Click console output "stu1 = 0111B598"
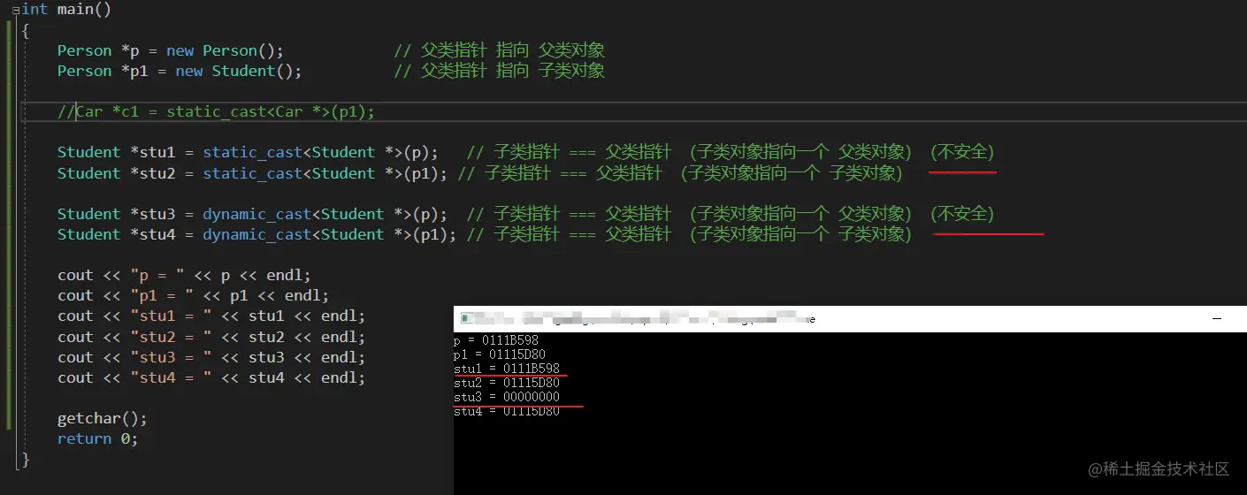This screenshot has width=1247, height=495. tap(507, 369)
